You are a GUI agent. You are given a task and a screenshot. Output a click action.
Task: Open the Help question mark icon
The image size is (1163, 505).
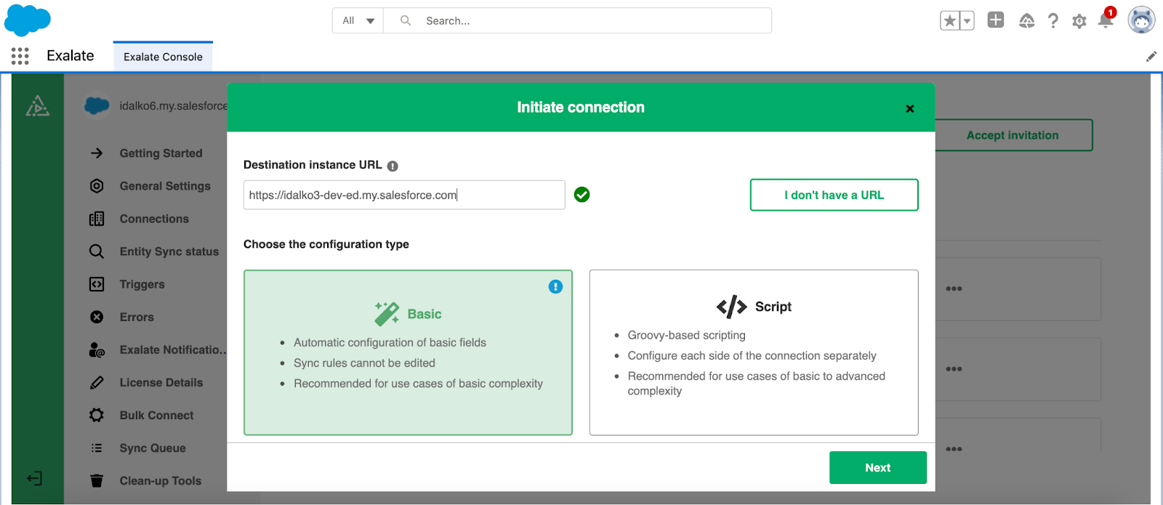(1053, 21)
